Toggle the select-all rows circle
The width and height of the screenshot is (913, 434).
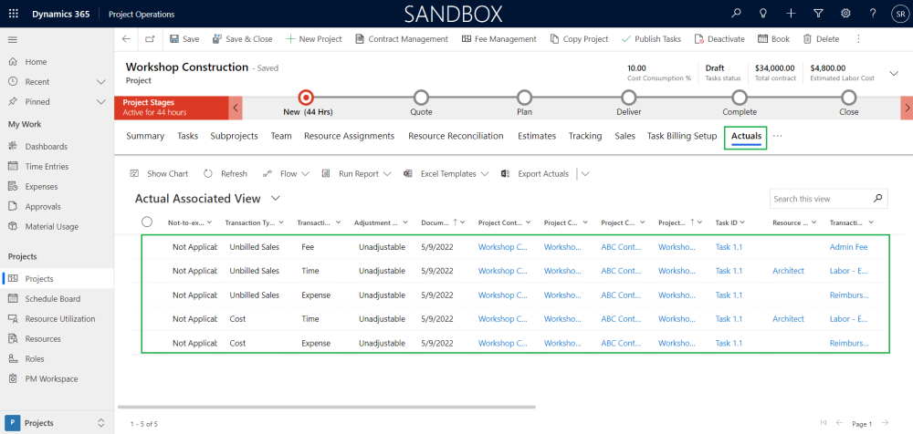click(x=147, y=222)
